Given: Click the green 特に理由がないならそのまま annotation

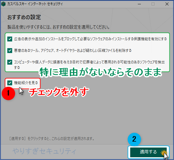Looking at the screenshot, I should coord(100,72).
